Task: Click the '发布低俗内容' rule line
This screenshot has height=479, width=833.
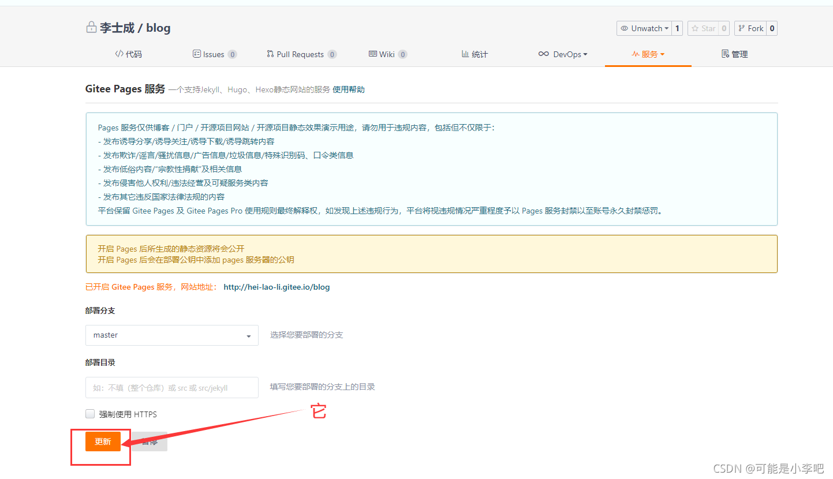Action: pos(170,169)
